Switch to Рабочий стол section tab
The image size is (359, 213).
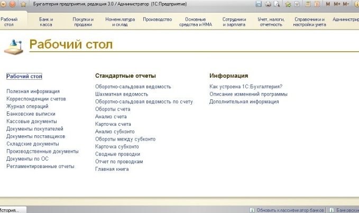pyautogui.click(x=9, y=22)
